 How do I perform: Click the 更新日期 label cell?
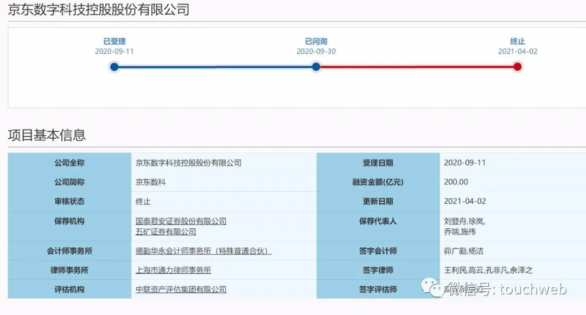point(378,201)
